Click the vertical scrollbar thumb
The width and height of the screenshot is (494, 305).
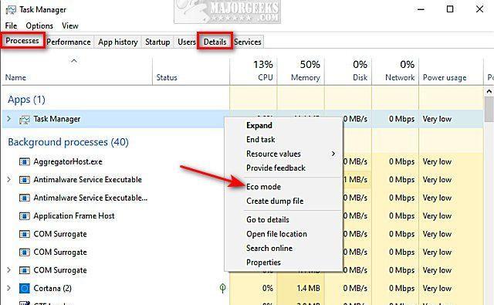point(489,109)
